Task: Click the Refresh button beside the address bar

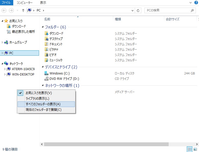Action: pos(138,10)
